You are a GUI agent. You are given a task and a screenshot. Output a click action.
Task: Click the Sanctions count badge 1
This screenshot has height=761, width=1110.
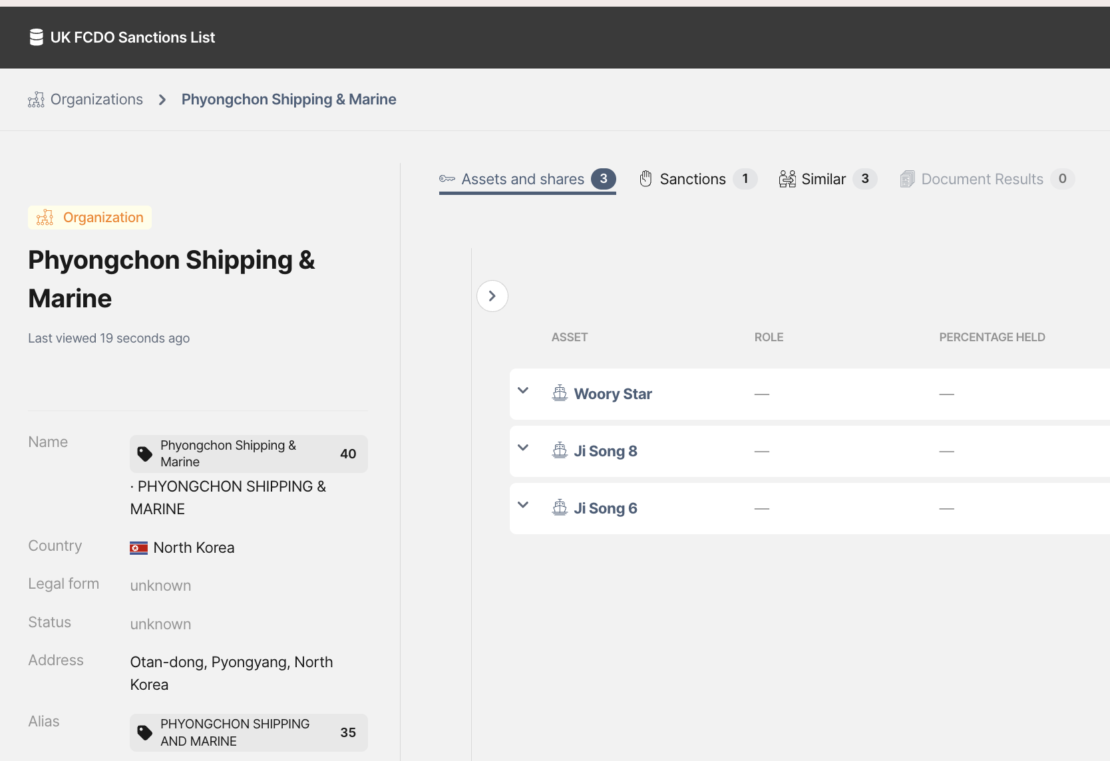coord(745,179)
